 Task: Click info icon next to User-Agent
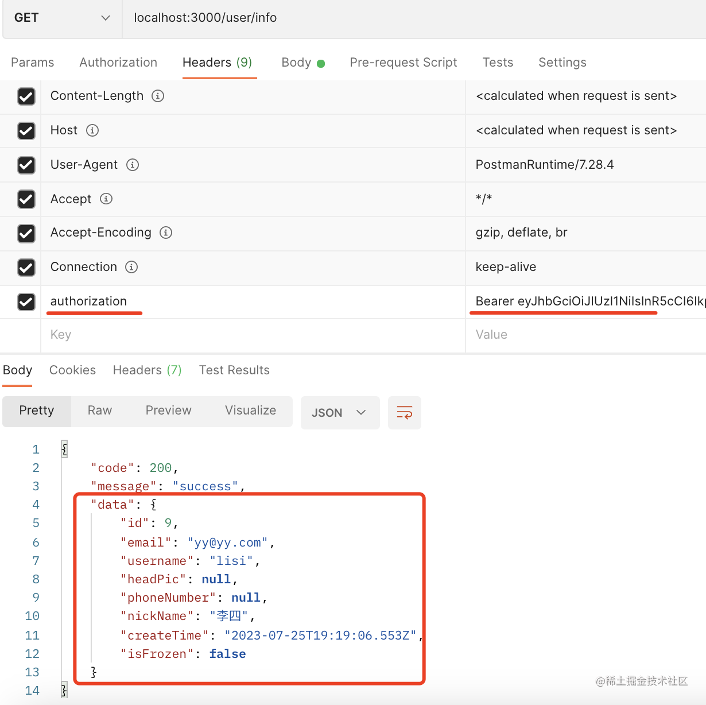click(x=133, y=165)
